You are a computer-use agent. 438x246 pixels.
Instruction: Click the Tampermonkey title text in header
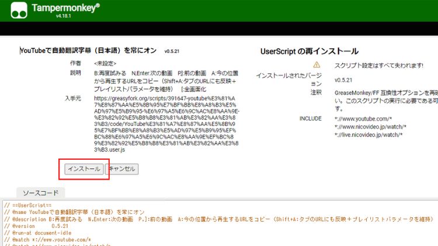click(x=65, y=8)
